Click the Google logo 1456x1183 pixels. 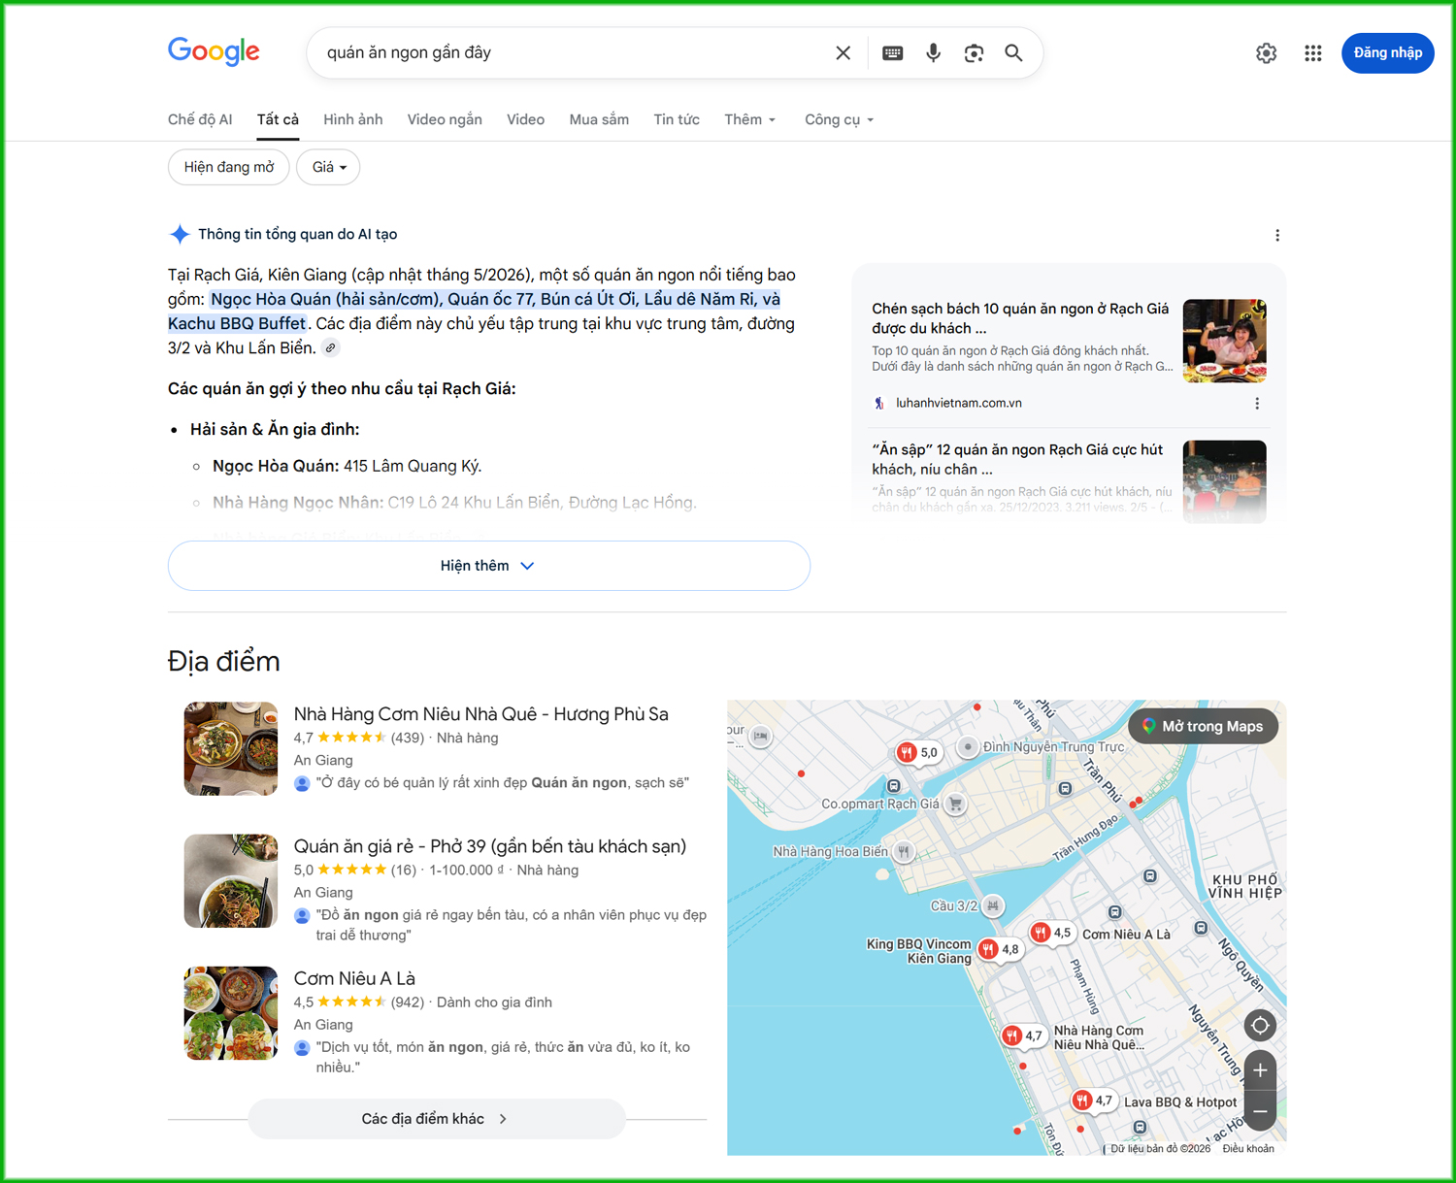(x=214, y=51)
